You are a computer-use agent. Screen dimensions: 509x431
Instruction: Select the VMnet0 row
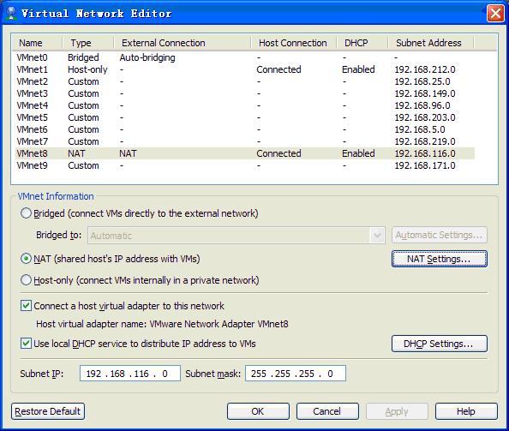click(x=245, y=57)
